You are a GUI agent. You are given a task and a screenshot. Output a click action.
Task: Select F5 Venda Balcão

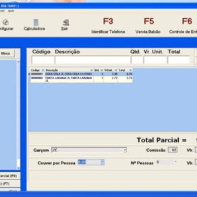[148, 26]
